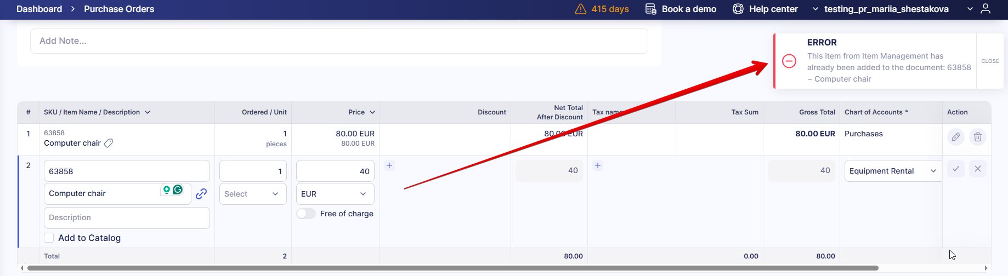Click the Book a demo link
Screen dimensions: 1008x276
681,9
